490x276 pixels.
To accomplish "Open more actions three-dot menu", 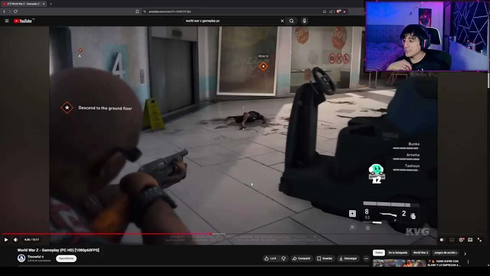I will pos(366,258).
